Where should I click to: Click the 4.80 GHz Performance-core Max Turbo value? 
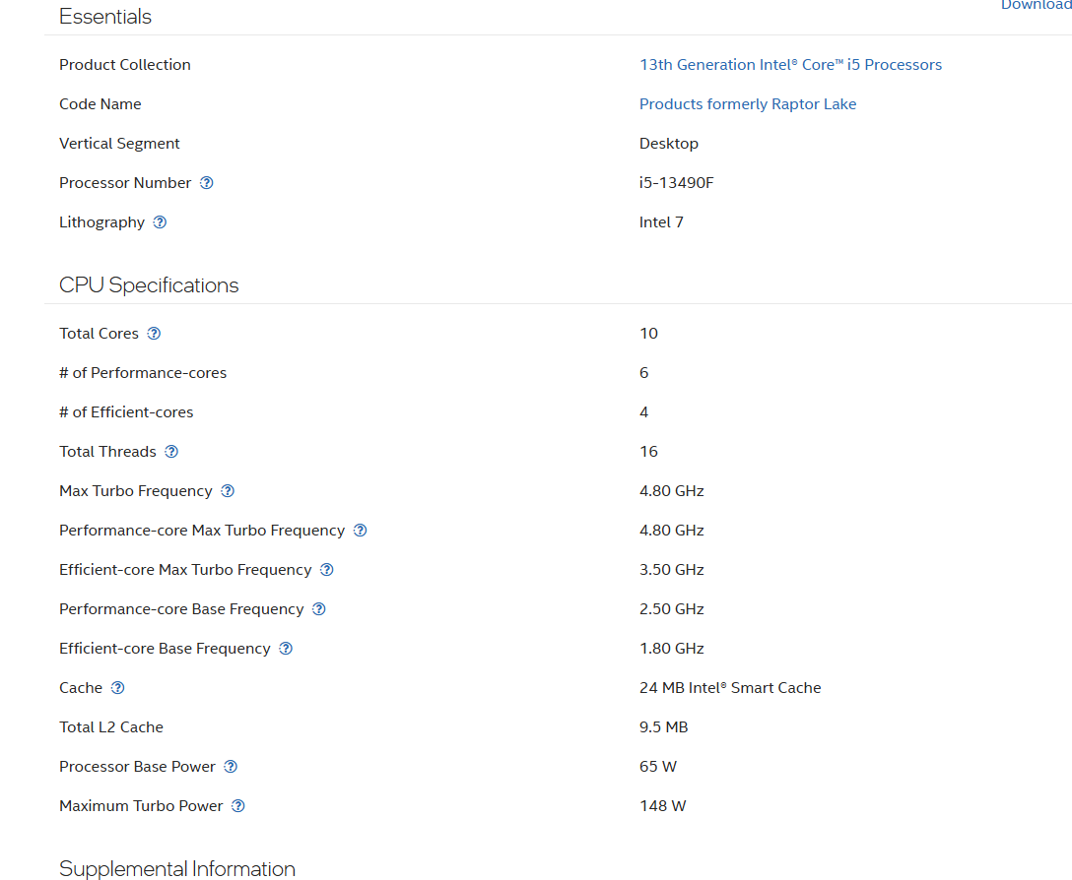(x=671, y=531)
